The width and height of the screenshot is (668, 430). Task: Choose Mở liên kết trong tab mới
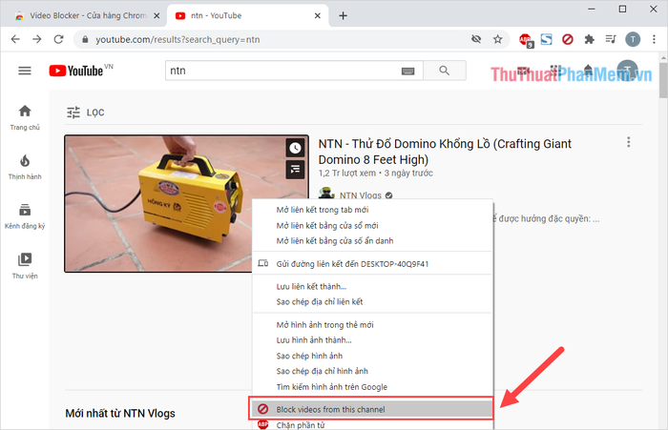coord(373,210)
